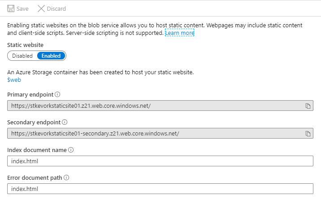Click the Save disk icon
This screenshot has height=203, width=321.
click(x=11, y=8)
